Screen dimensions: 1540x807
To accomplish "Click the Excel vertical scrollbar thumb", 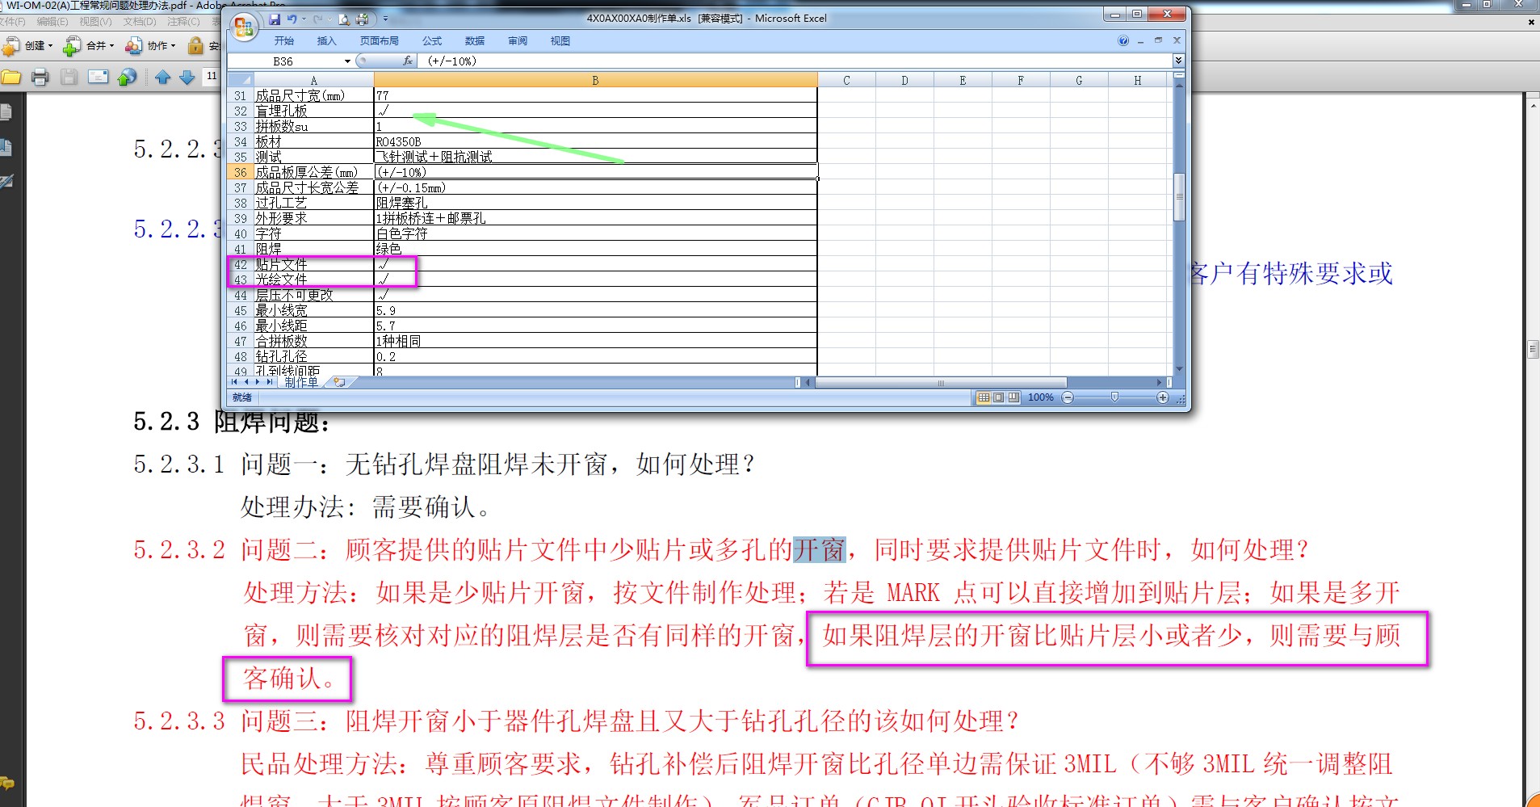I will tap(1179, 196).
